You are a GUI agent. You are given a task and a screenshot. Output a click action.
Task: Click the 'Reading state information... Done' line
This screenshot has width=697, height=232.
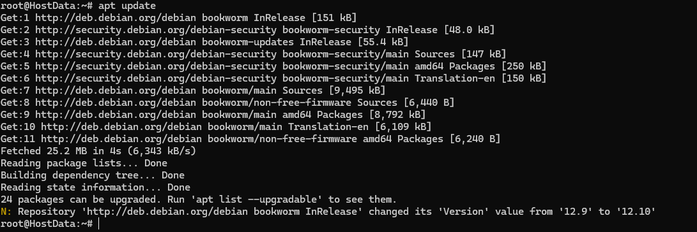[x=95, y=187]
